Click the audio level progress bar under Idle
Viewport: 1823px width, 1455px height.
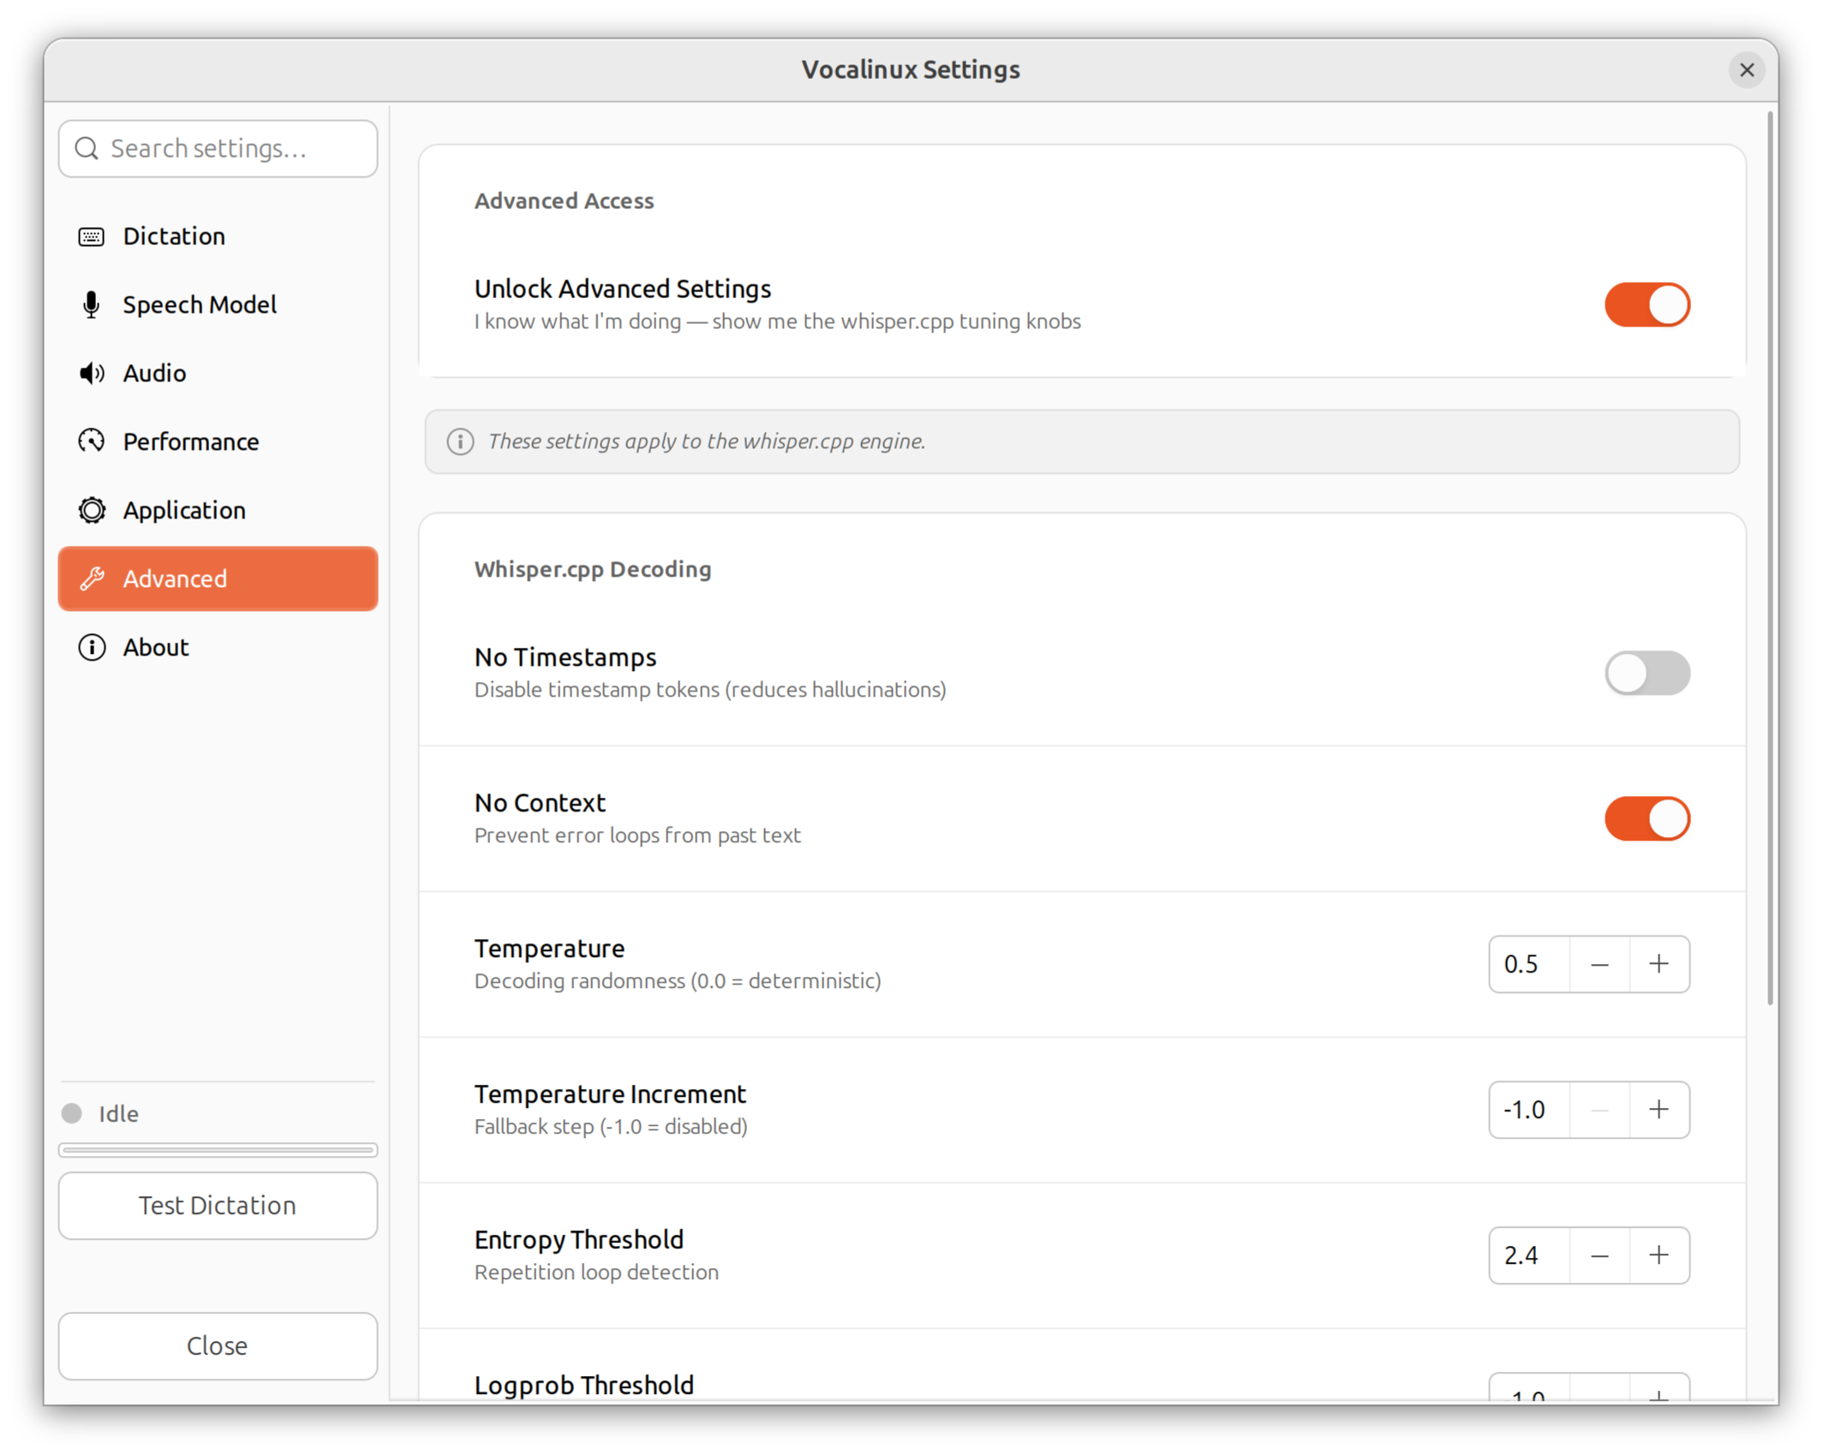pyautogui.click(x=218, y=1151)
